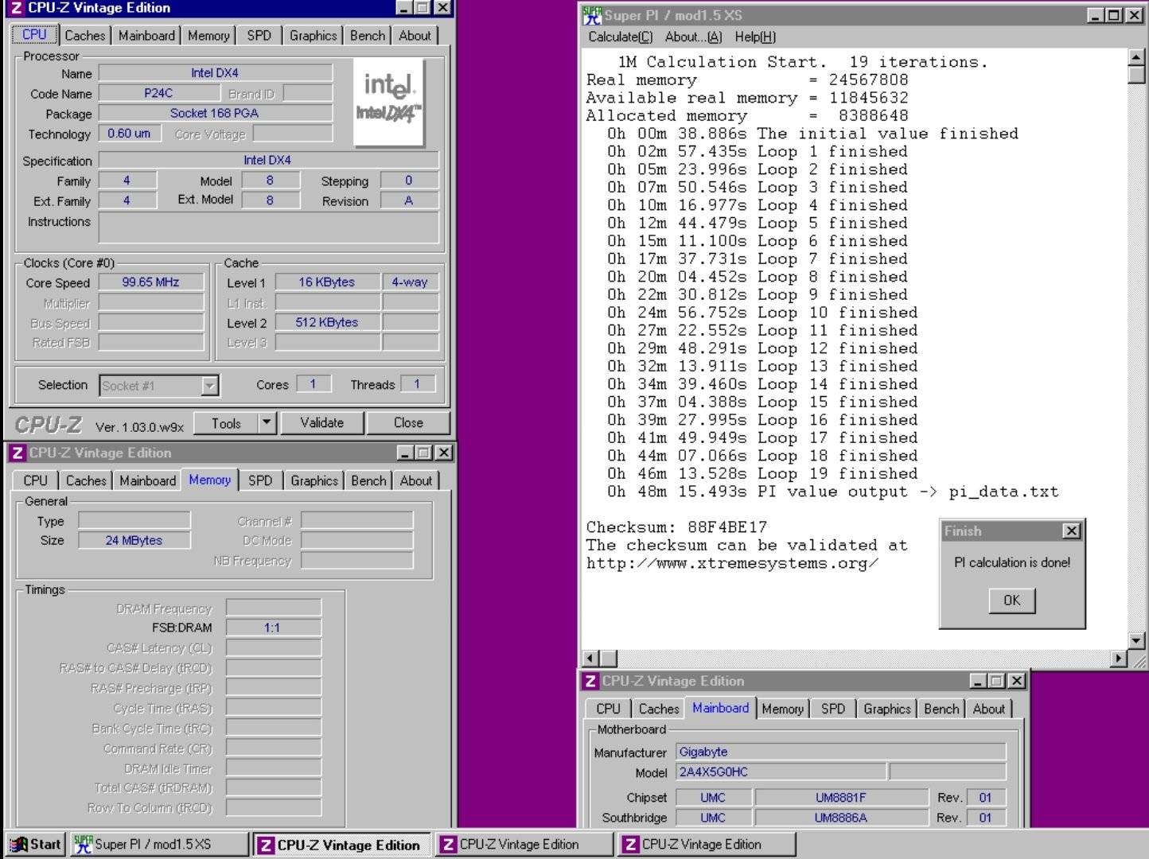Activate the second CPU-Z Vintage Edition taskbar button

point(524,845)
